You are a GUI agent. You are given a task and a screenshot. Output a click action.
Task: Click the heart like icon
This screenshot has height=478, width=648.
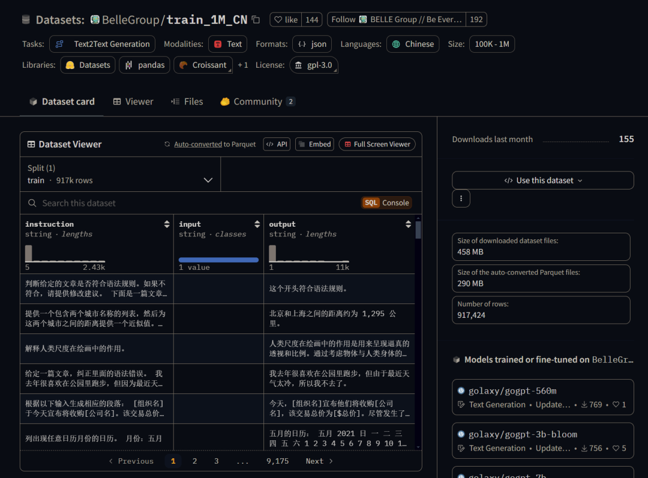(x=278, y=19)
